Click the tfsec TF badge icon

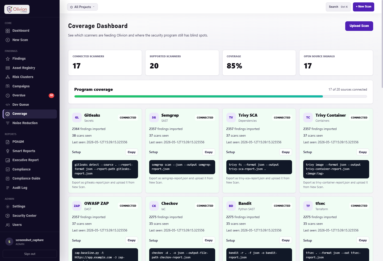(308, 206)
